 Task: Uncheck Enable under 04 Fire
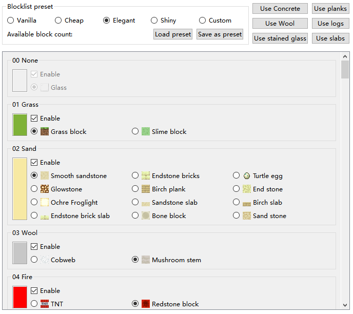coord(34,290)
